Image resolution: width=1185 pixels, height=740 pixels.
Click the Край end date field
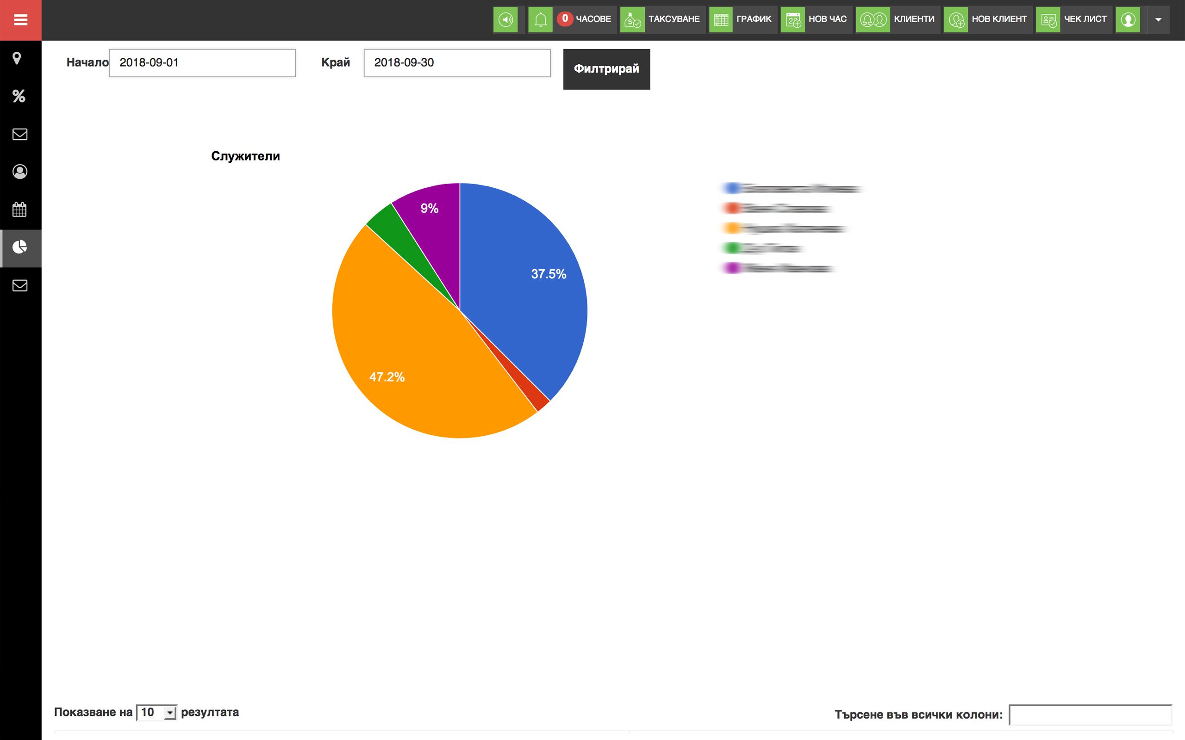(x=457, y=62)
